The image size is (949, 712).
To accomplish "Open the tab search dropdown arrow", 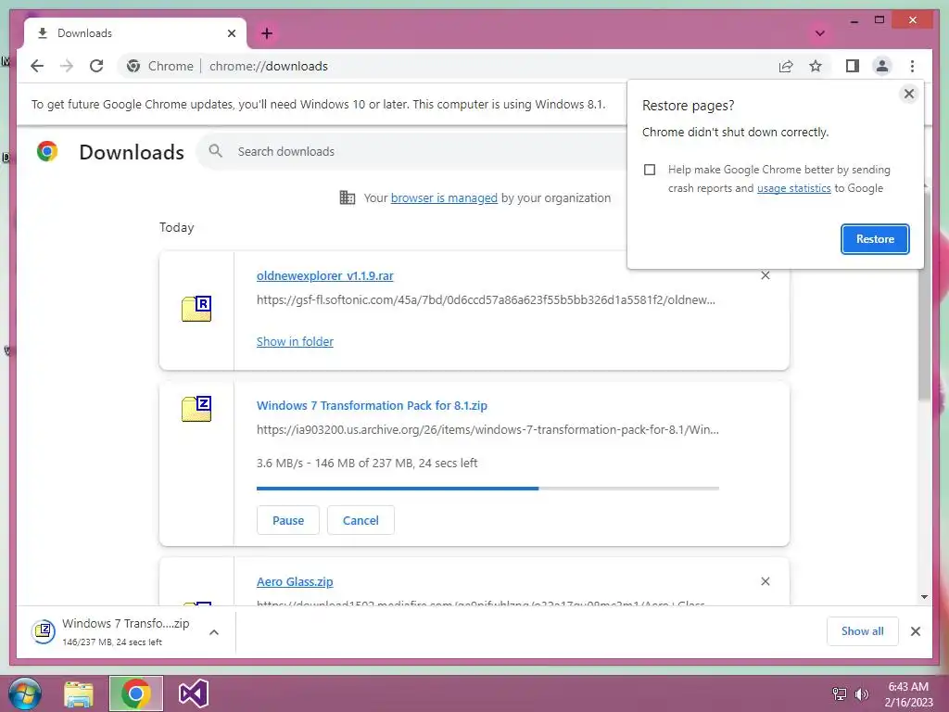I will click(820, 33).
